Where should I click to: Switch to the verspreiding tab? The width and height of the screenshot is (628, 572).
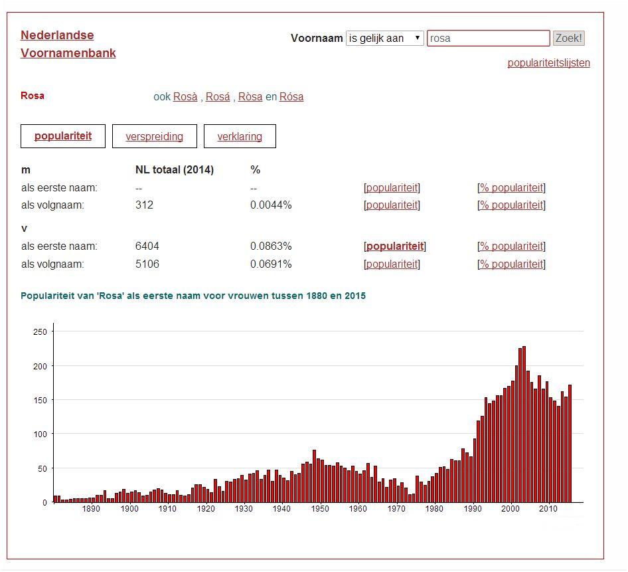[x=154, y=137]
